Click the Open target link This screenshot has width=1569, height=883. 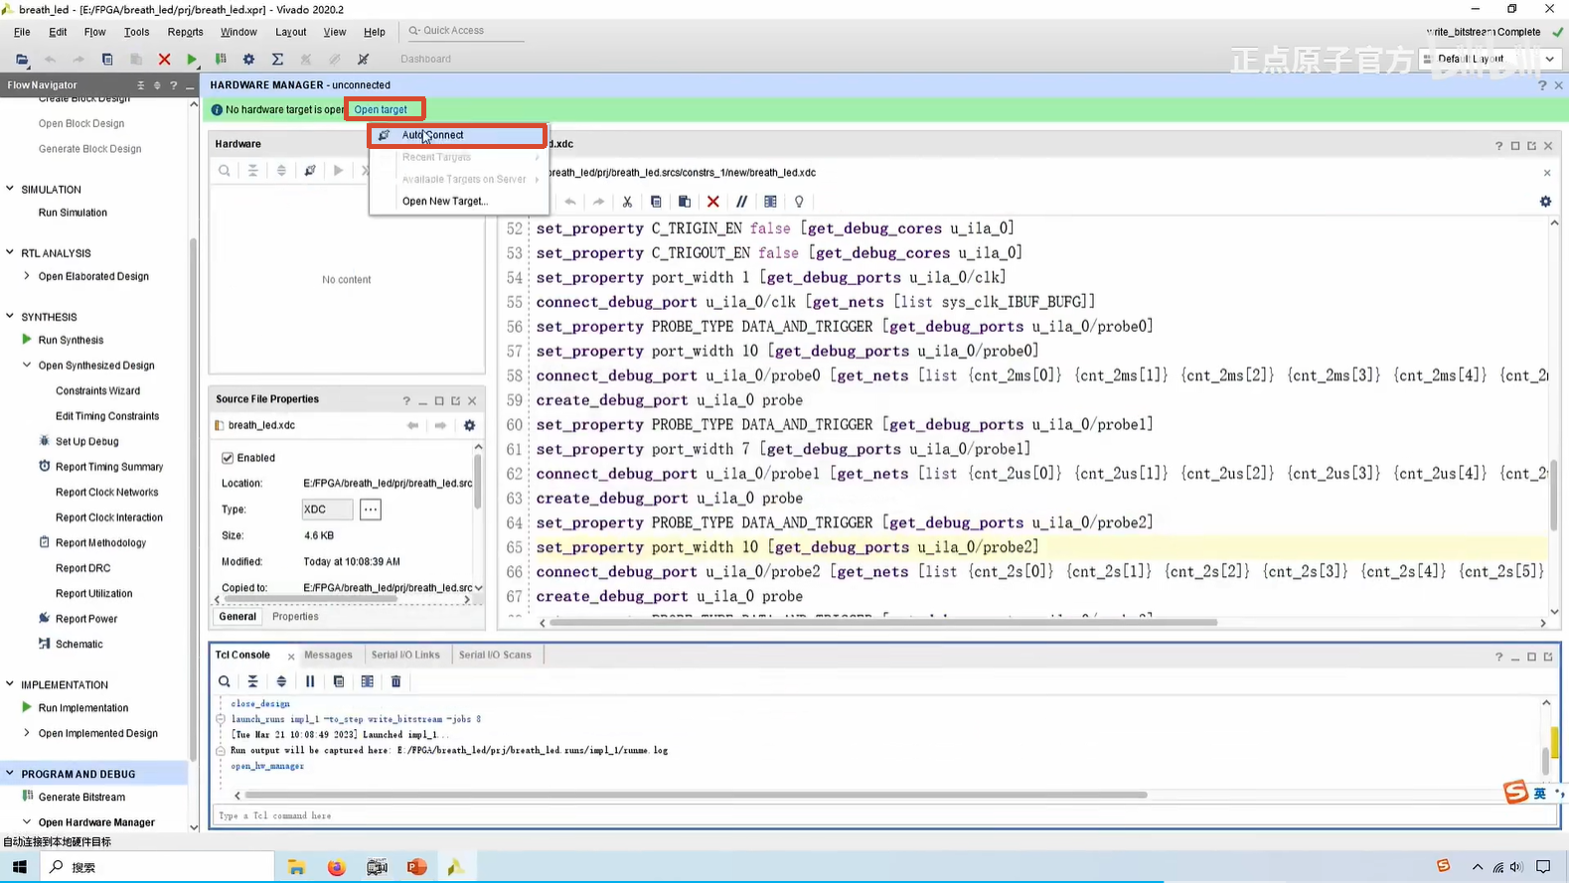tap(381, 109)
